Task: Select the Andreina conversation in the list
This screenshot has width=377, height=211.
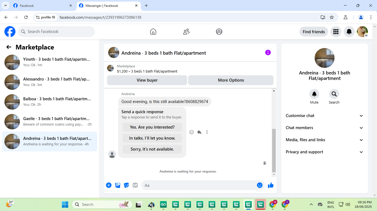Action: pos(50,141)
